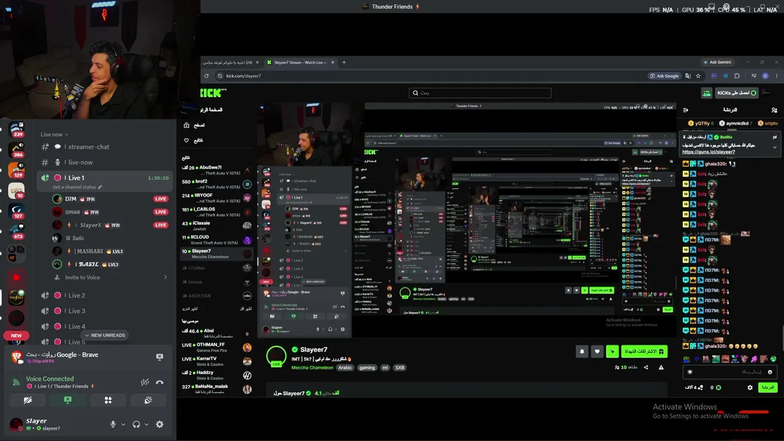784x441 pixels.
Task: Open Discord server with 673 badge
Action: (17, 232)
